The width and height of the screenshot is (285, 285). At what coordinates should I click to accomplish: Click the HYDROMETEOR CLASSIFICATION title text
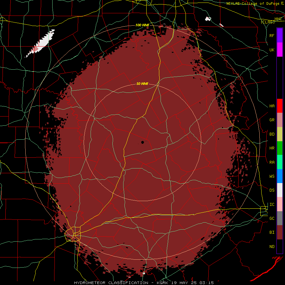coord(111,283)
